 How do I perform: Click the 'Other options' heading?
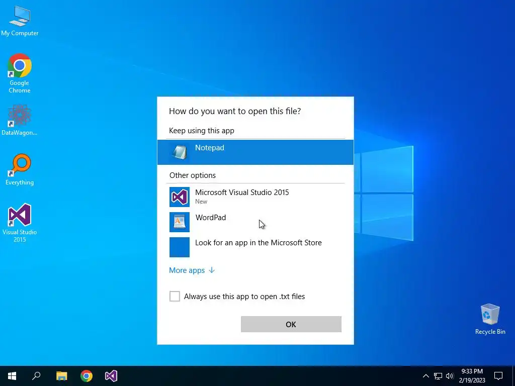(x=193, y=175)
